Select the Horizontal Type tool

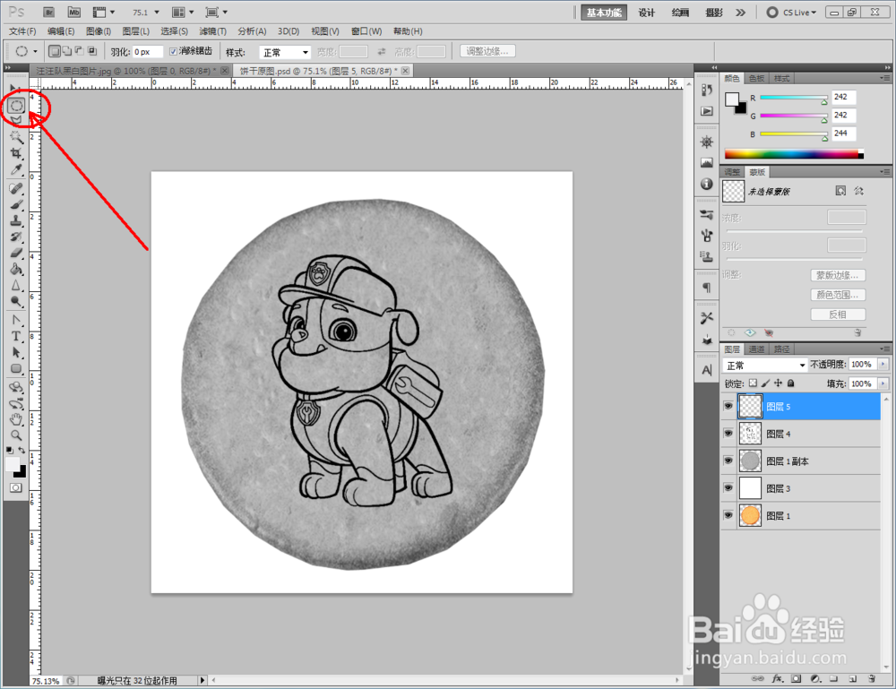click(16, 337)
